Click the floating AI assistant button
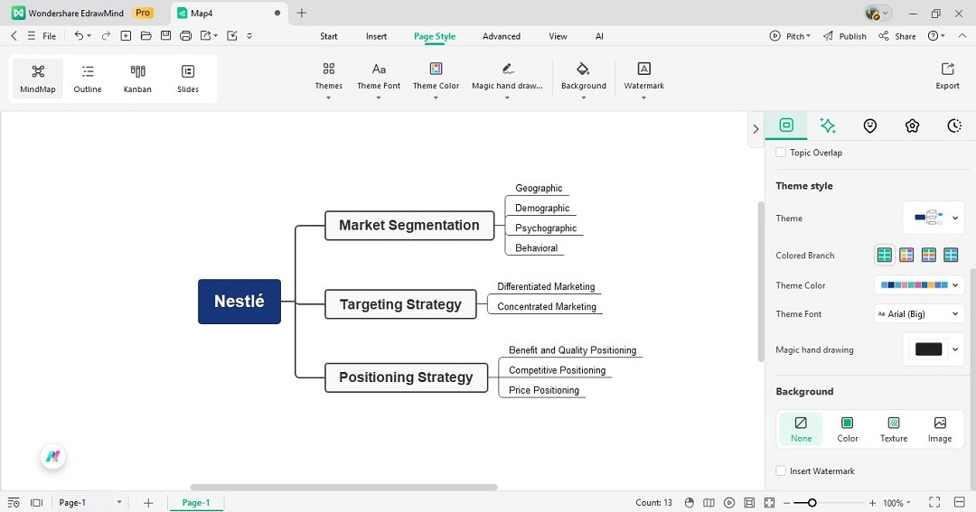Viewport: 976px width, 512px height. pos(53,457)
